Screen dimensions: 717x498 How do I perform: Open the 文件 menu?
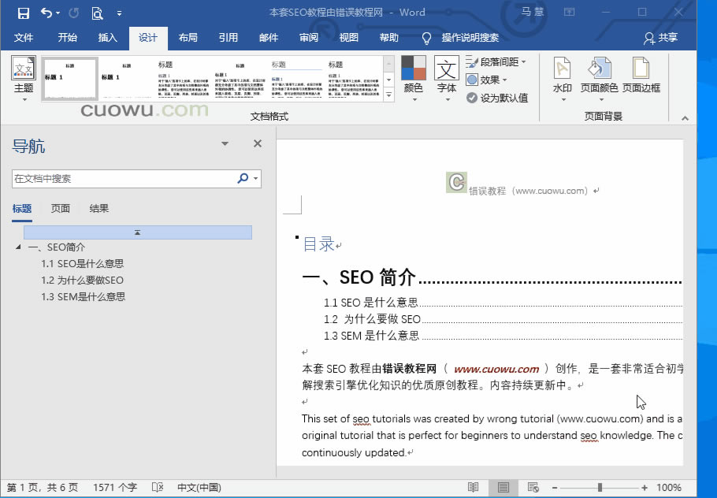(x=24, y=38)
